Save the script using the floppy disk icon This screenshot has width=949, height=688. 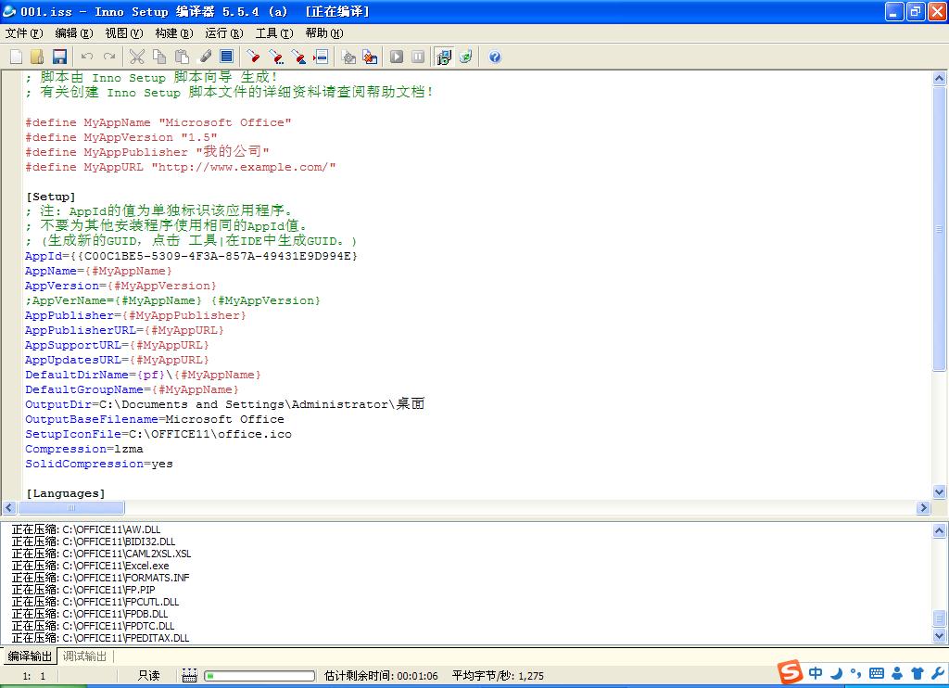pyautogui.click(x=59, y=57)
